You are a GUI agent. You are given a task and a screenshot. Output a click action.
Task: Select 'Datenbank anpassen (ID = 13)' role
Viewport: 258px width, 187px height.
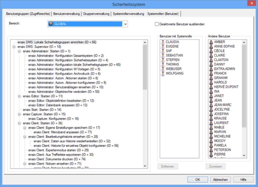tap(58, 105)
